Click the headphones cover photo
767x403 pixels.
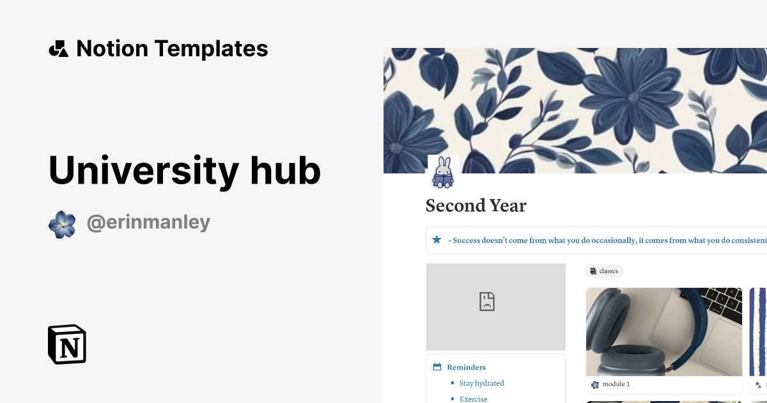click(x=663, y=329)
